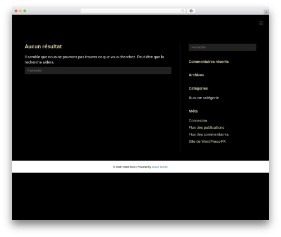
Task: Click the Aucune catégorie text
Action: tap(203, 98)
